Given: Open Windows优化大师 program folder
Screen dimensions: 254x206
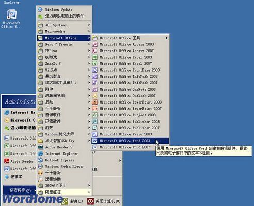Looking at the screenshot, I should [x=64, y=134].
